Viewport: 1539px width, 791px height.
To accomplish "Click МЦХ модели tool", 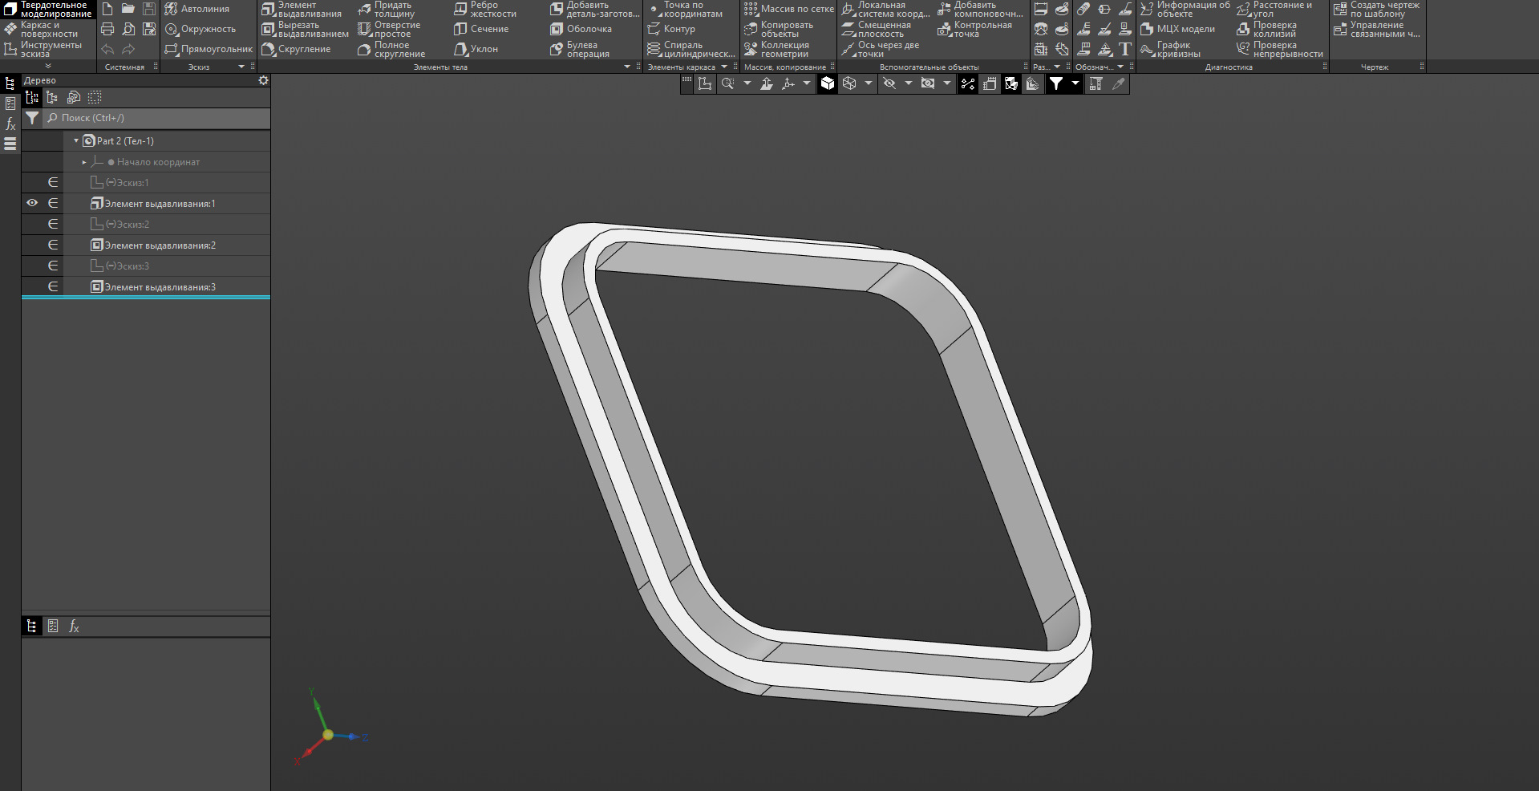I will point(1177,29).
